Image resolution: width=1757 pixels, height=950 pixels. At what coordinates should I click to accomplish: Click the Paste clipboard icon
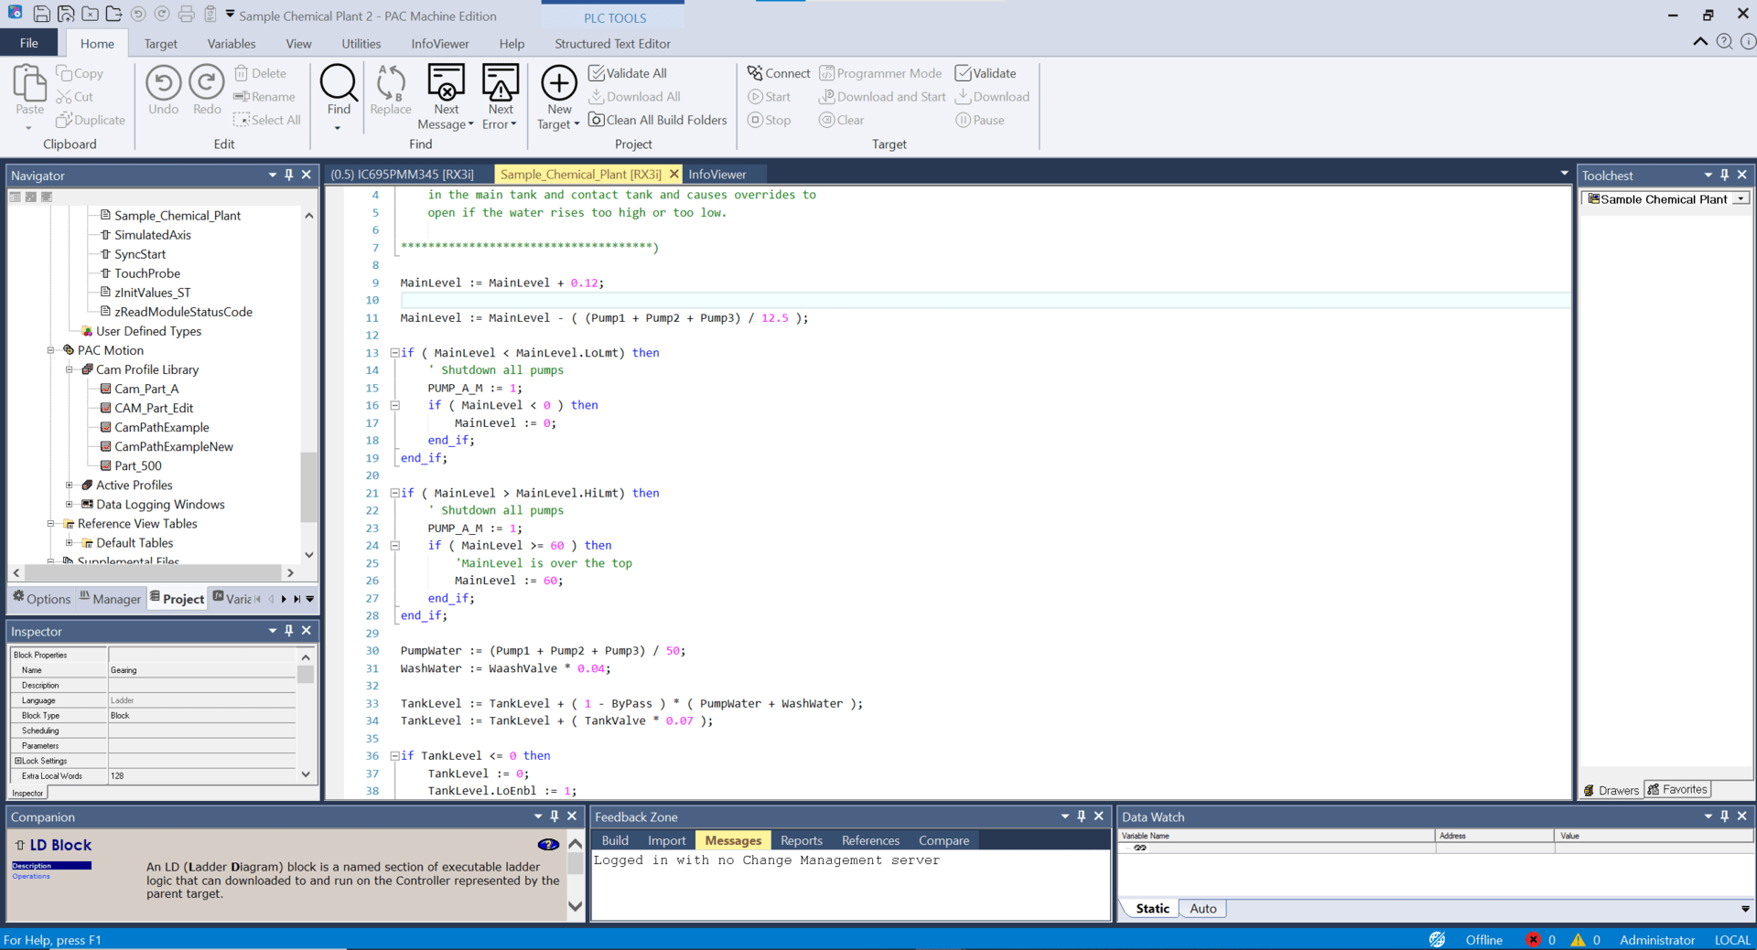(x=29, y=84)
